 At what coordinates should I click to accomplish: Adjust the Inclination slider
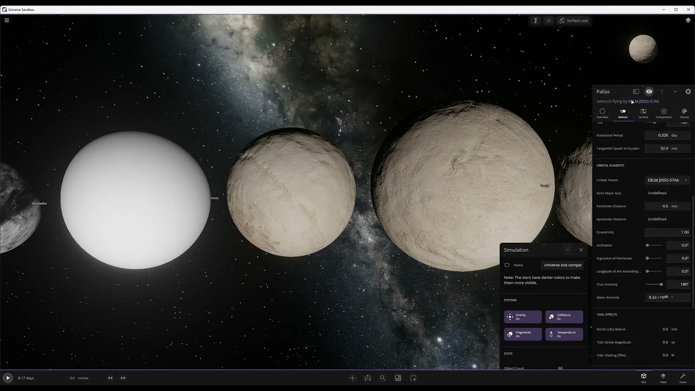[654, 245]
